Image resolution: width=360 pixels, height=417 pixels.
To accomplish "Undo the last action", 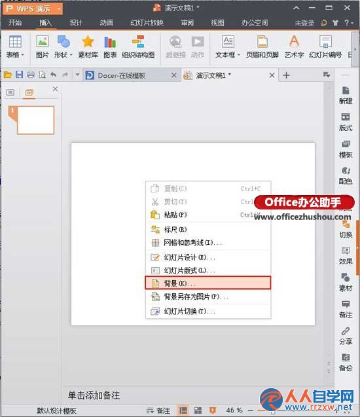I will (x=54, y=75).
